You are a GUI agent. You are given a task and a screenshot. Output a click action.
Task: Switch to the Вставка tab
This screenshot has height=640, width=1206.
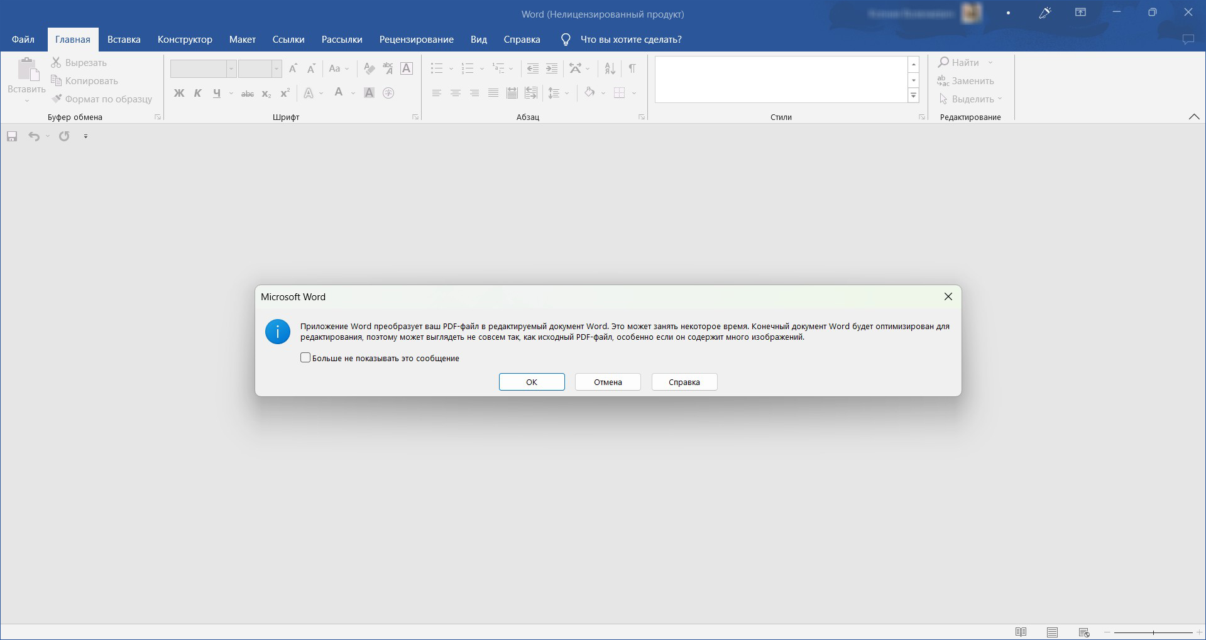click(124, 40)
